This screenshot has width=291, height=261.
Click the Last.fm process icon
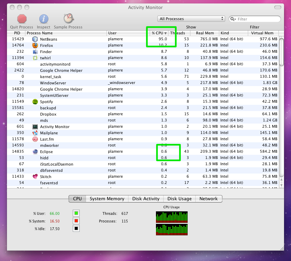tap(35, 139)
